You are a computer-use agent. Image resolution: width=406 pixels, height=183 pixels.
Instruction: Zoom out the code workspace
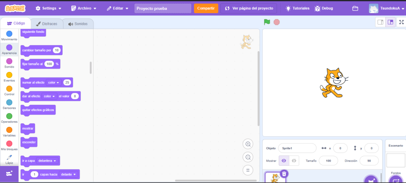(x=248, y=157)
